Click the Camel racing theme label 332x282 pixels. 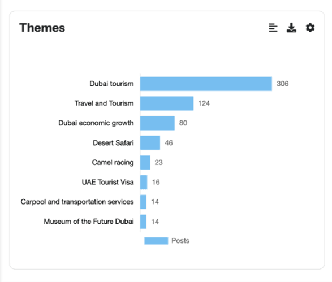point(113,162)
